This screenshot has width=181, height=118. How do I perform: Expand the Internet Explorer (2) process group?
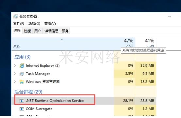[x=15, y=66]
